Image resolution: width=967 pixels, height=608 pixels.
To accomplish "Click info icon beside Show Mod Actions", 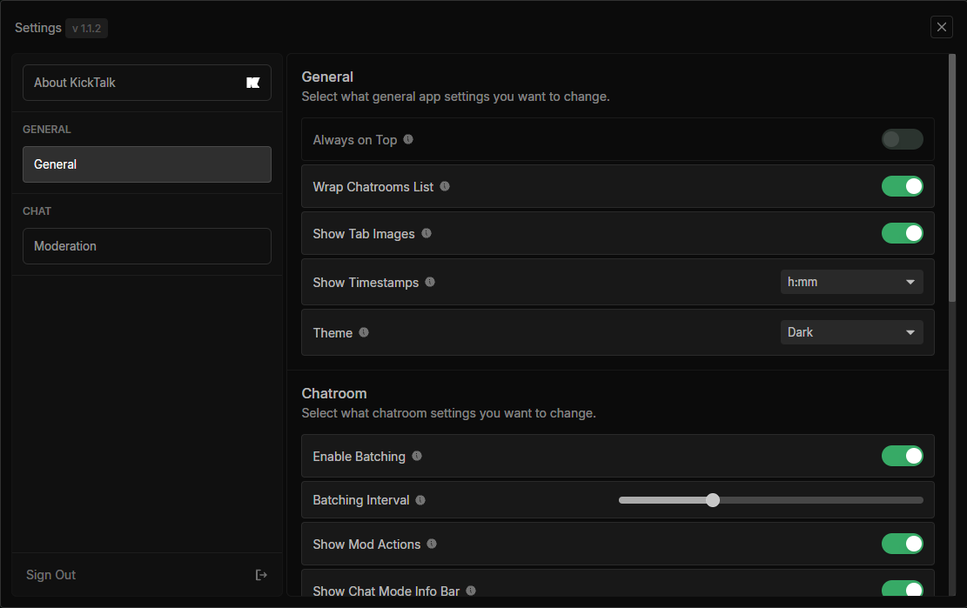I will [432, 544].
